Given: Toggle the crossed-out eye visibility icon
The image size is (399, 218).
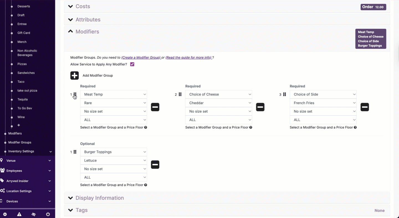Looking at the screenshot, I should pyautogui.click(x=34, y=214).
